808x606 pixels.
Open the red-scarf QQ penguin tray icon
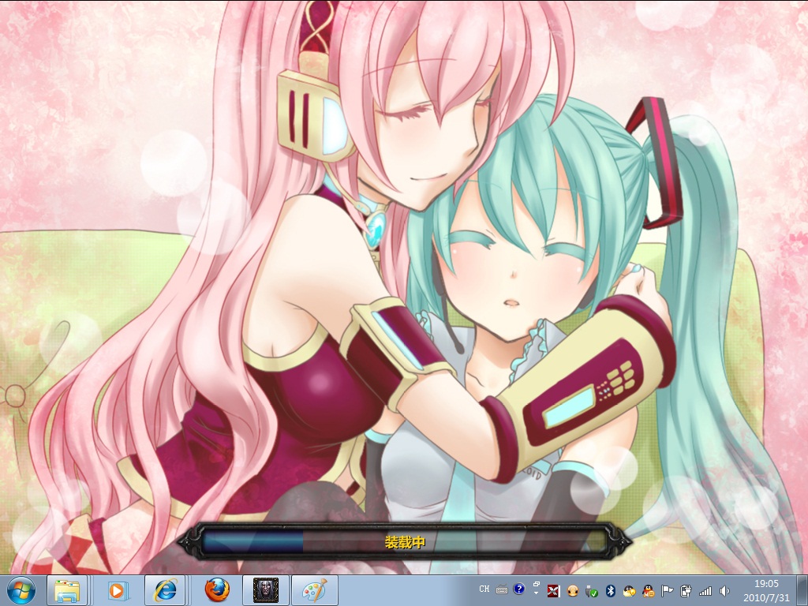[649, 591]
